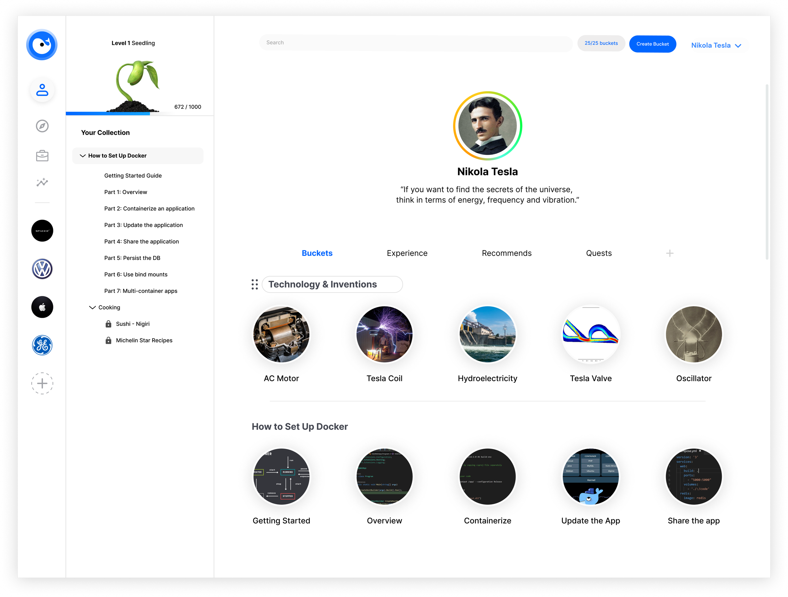Collapse the How to Set Up Docker folder
Image resolution: width=788 pixels, height=597 pixels.
click(x=83, y=156)
